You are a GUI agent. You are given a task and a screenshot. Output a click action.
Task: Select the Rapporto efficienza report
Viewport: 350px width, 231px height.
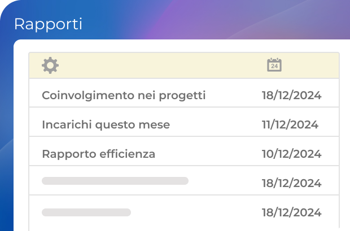pyautogui.click(x=98, y=154)
